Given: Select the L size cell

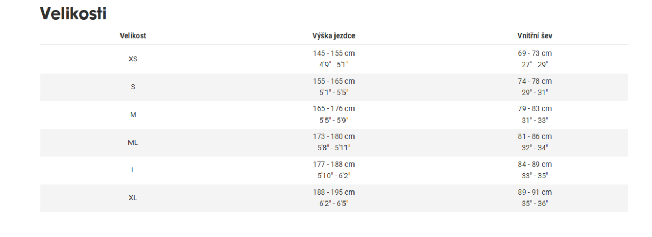Looking at the screenshot, I should click(133, 170).
